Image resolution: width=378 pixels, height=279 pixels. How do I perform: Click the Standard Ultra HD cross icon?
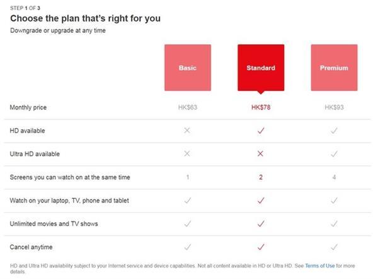coord(261,153)
